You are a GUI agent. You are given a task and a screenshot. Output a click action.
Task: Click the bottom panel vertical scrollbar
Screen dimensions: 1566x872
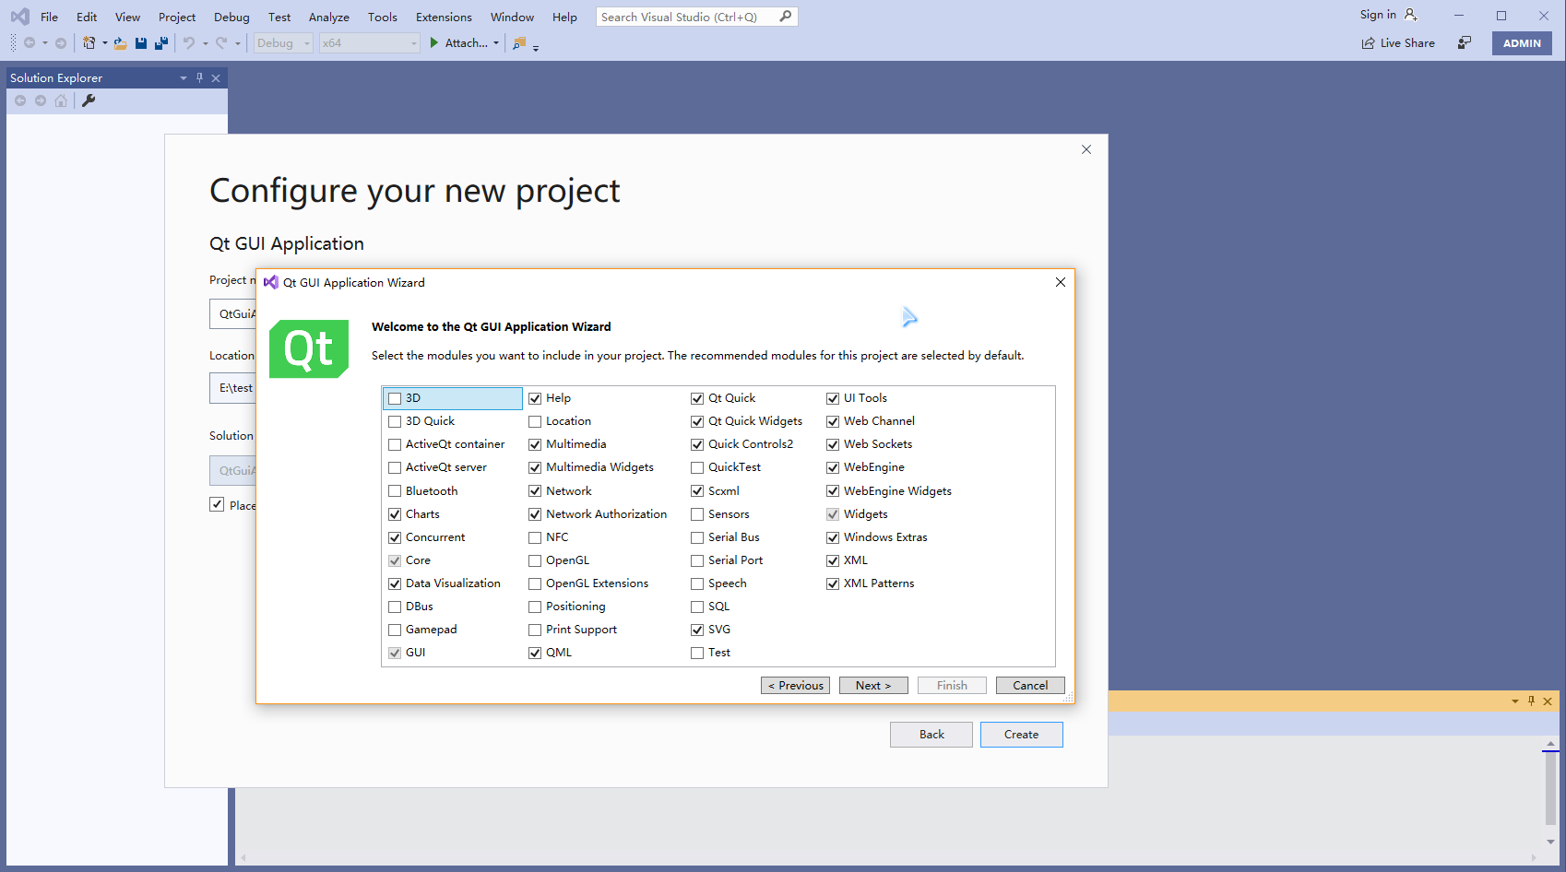click(x=1550, y=793)
